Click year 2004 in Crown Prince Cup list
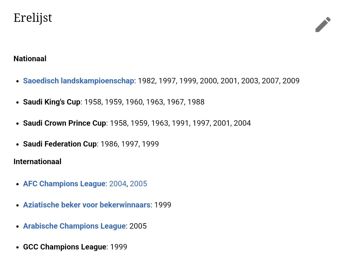 (x=242, y=123)
